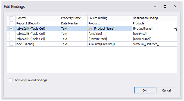
Task: Click Text property in tableCell4 row
Action: [74, 29]
